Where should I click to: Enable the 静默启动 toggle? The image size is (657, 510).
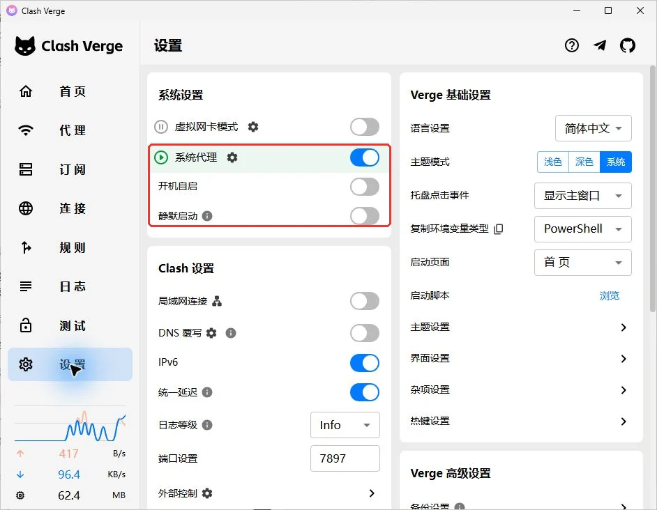pyautogui.click(x=365, y=216)
